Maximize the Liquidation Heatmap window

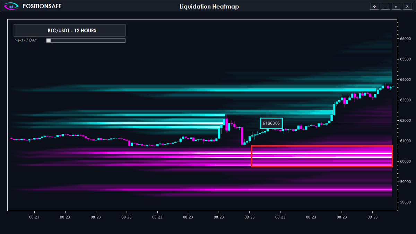point(396,6)
